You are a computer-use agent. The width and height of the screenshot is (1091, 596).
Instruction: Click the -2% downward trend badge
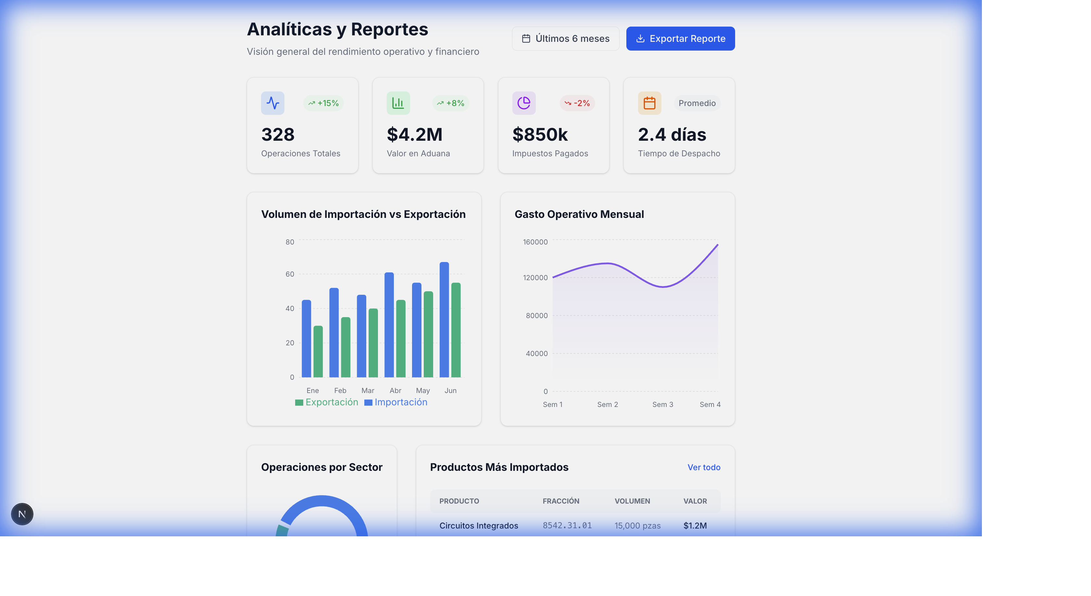click(x=577, y=103)
